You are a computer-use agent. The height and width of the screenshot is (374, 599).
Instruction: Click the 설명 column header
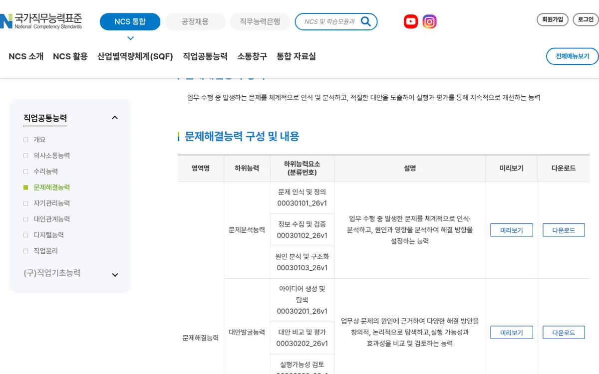410,169
